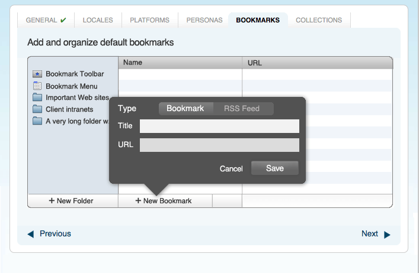Click the very long folder's icon
This screenshot has width=419, height=273.
[x=37, y=121]
